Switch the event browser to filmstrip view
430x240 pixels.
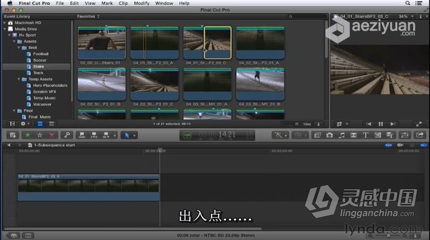point(40,124)
